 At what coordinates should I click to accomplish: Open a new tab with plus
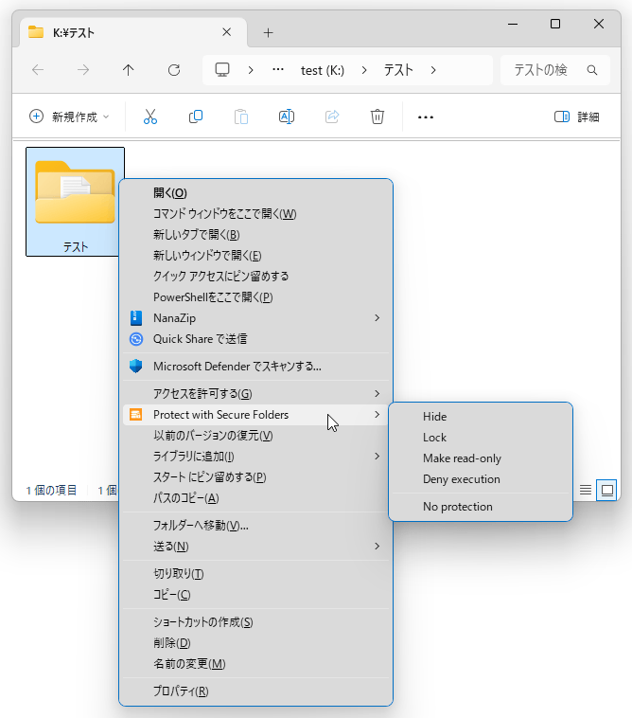coord(269,33)
